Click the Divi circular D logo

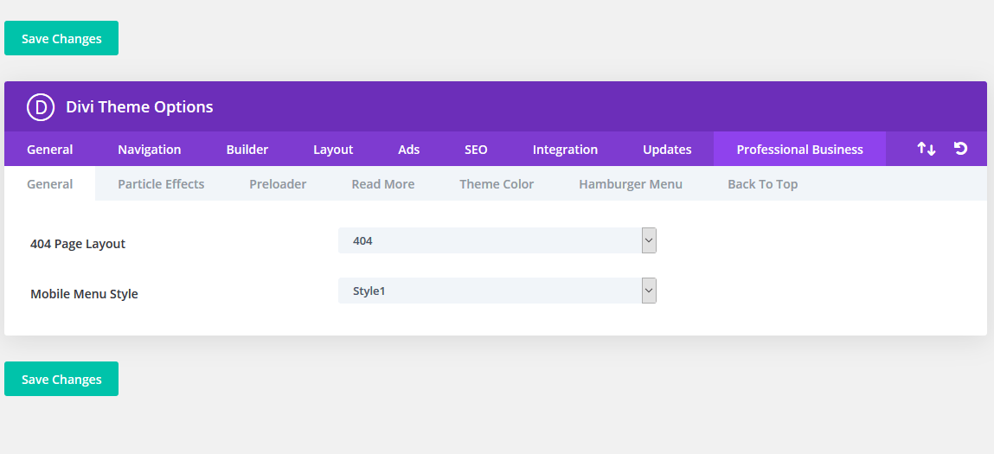[x=41, y=107]
